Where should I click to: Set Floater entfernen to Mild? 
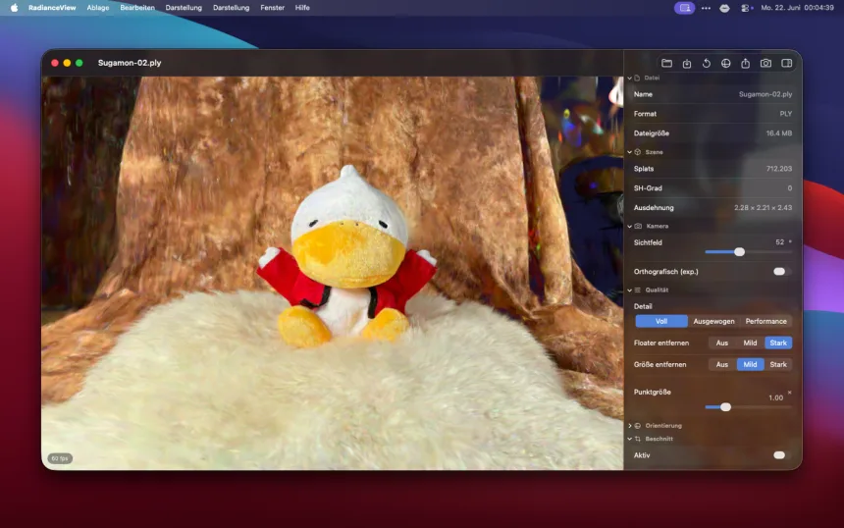point(750,343)
